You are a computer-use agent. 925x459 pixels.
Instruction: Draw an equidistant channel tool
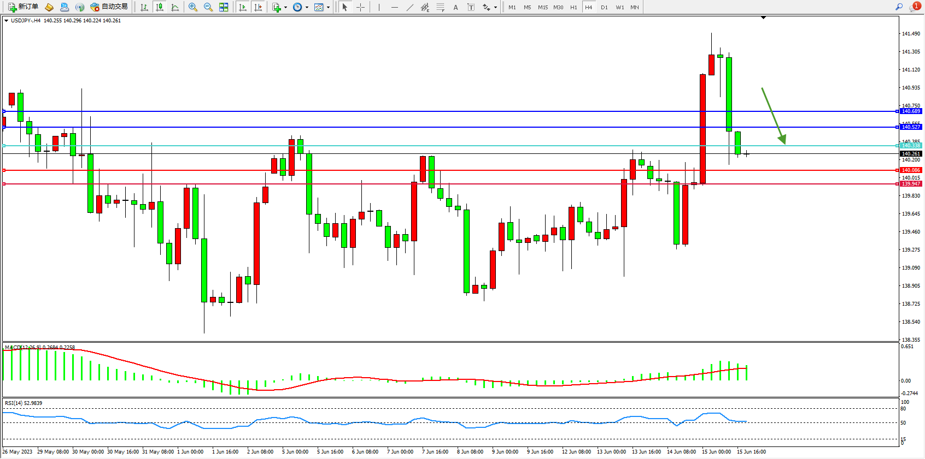(x=425, y=7)
